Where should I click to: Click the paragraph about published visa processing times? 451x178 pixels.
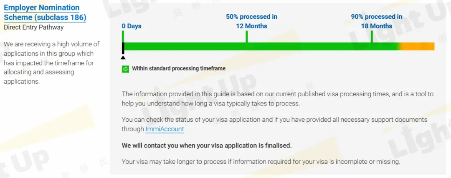click(278, 99)
